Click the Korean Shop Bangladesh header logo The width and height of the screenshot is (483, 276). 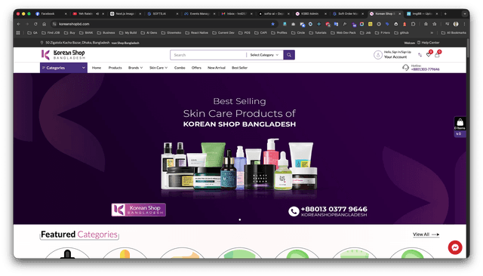coord(63,54)
